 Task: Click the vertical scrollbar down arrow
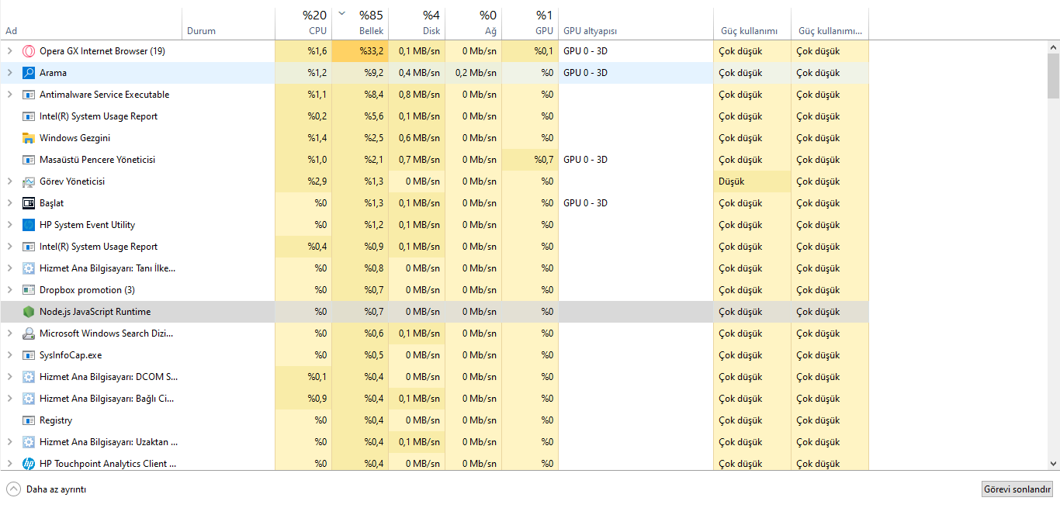pos(1053,464)
